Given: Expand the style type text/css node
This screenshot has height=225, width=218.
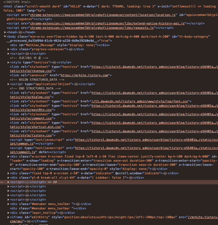Looking at the screenshot, I should (x=8, y=62).
